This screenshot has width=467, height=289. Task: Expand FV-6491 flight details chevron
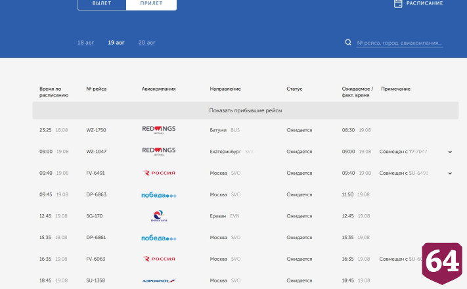(x=450, y=173)
